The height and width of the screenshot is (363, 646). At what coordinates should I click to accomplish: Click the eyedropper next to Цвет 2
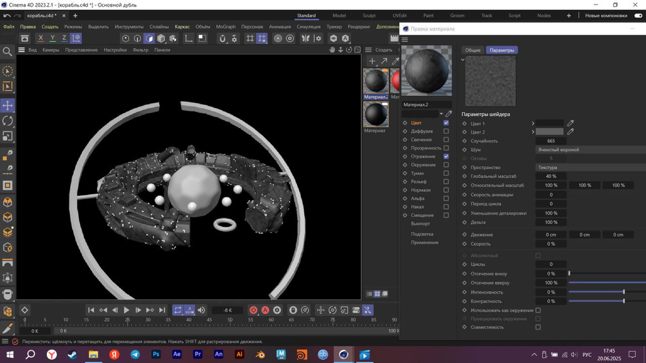tap(571, 132)
